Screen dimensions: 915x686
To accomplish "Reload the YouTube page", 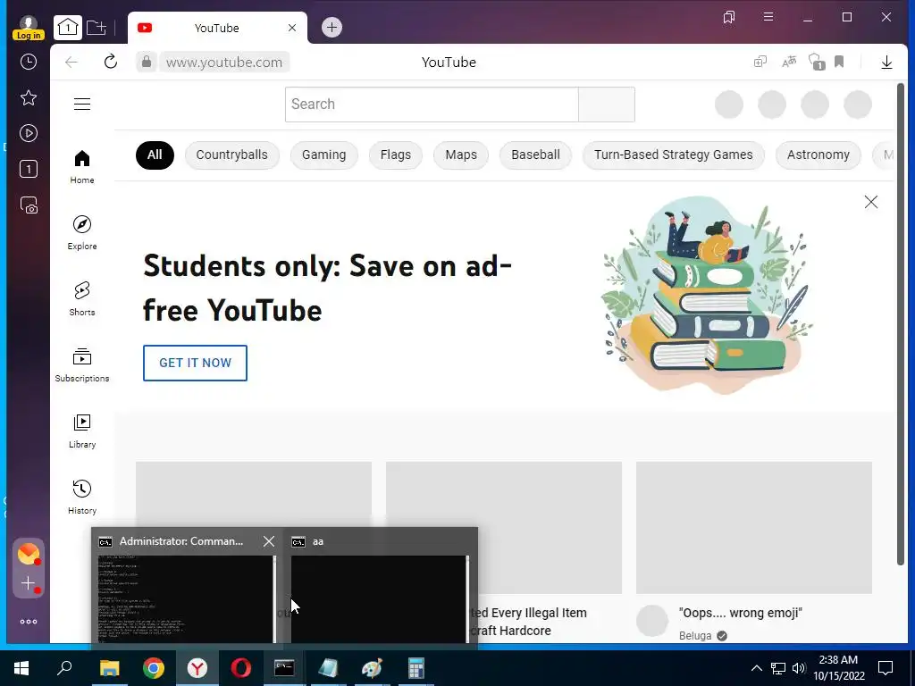I will [x=110, y=62].
